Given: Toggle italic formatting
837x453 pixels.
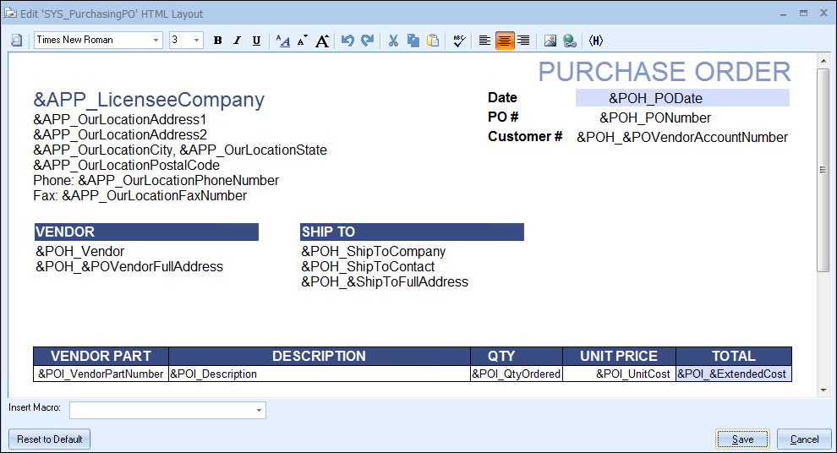Looking at the screenshot, I should [237, 41].
